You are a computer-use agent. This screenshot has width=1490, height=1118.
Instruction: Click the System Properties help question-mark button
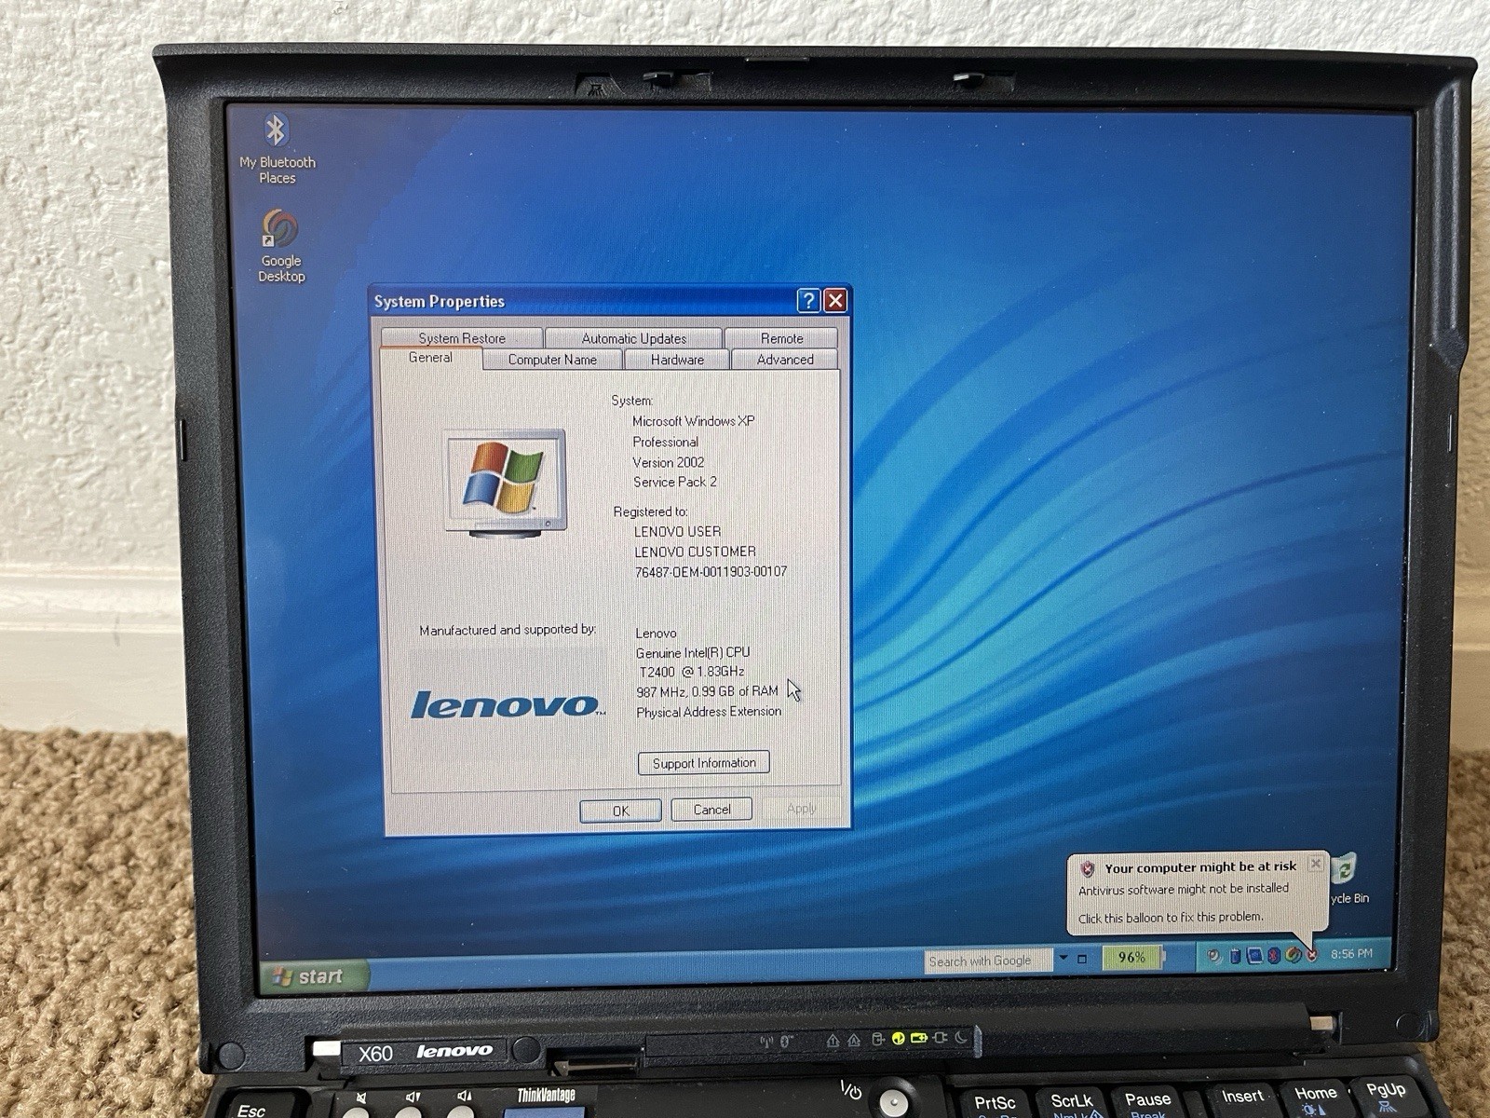808,300
